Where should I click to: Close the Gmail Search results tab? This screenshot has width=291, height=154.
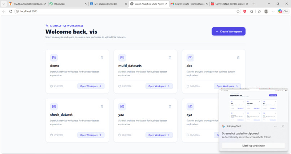[x=207, y=4]
